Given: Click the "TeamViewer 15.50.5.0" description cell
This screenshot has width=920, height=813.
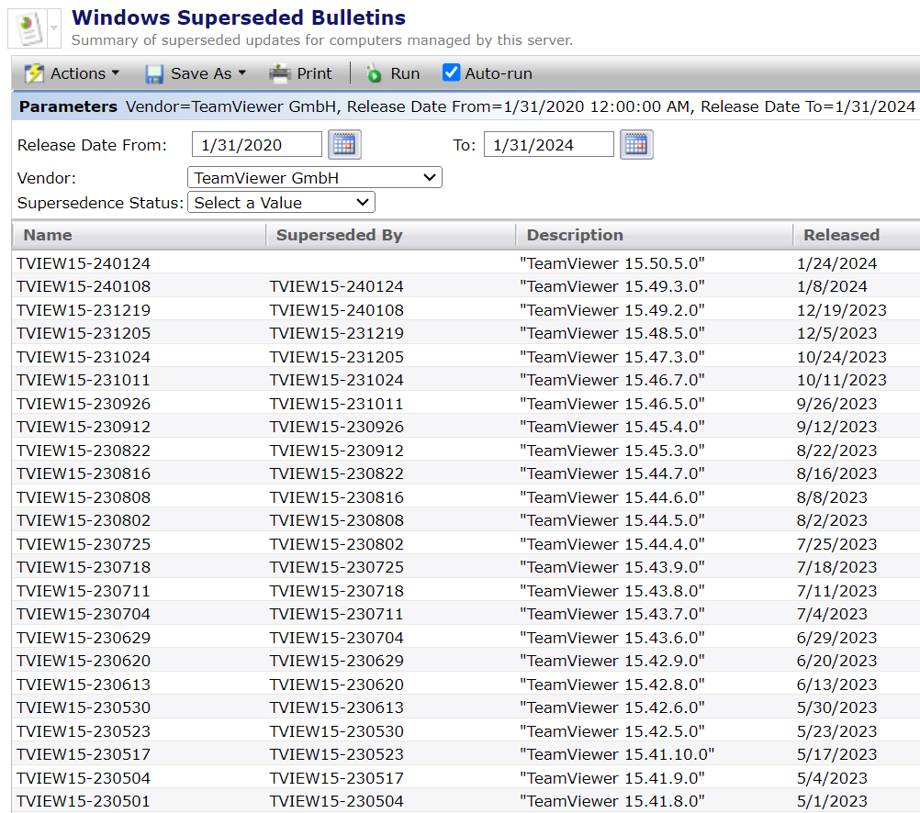Looking at the screenshot, I should [x=612, y=263].
